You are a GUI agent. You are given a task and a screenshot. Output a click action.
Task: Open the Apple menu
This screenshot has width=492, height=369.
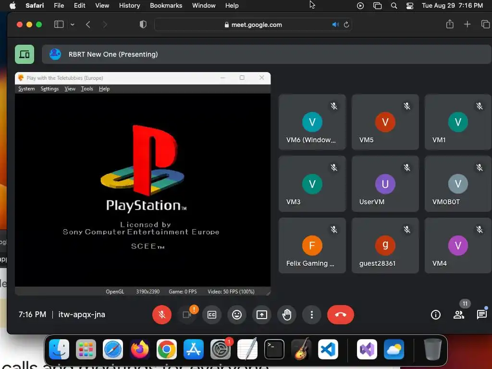12,5
